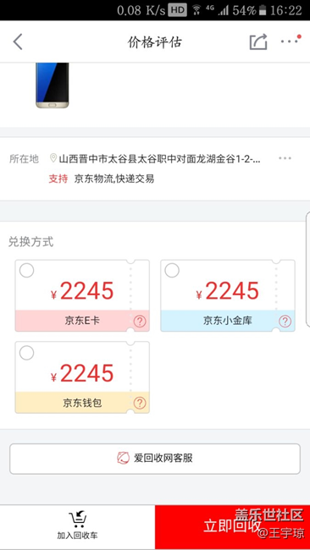Tap the 价格评估 page title
Viewport: 310px width, 550px height.
(155, 42)
